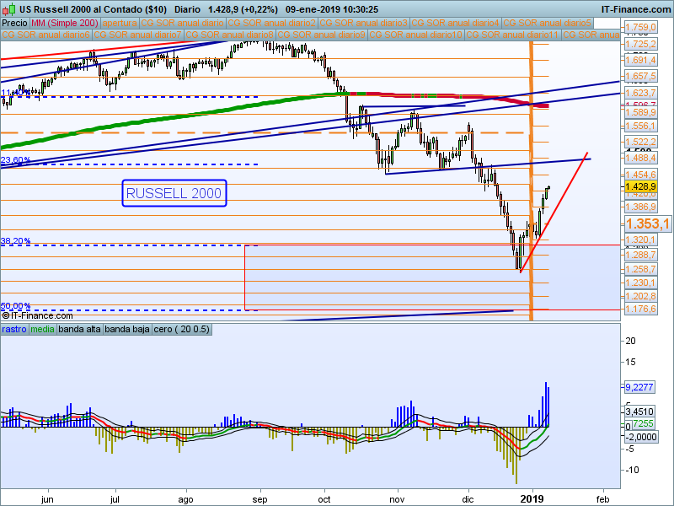This screenshot has height=506, width=674.
Task: Select the apertura indicator label
Action: (x=120, y=23)
